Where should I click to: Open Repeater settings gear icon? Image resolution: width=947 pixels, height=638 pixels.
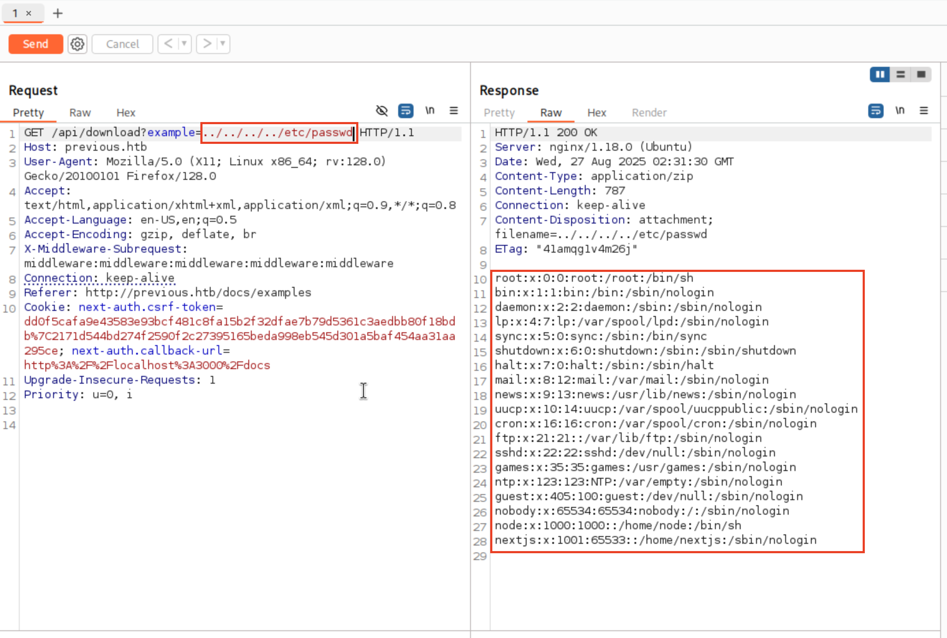77,44
